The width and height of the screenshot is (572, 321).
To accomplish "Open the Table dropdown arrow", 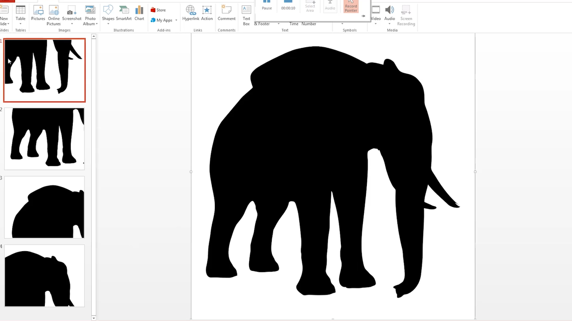I will [x=21, y=24].
